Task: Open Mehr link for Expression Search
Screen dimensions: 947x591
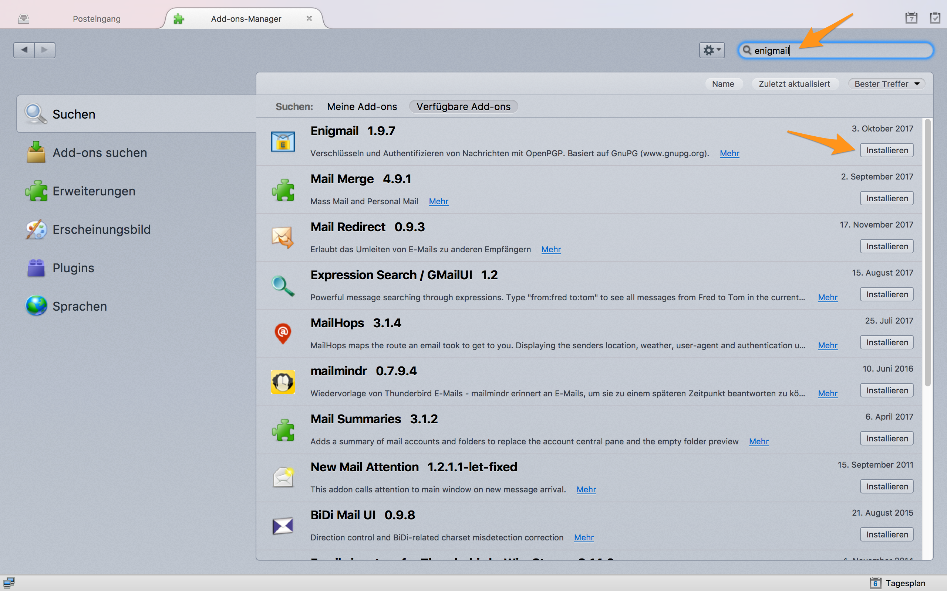Action: click(828, 297)
